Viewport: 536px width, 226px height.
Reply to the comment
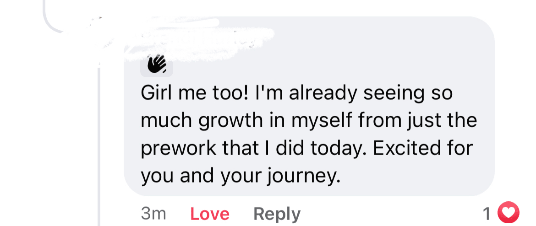[x=277, y=214]
